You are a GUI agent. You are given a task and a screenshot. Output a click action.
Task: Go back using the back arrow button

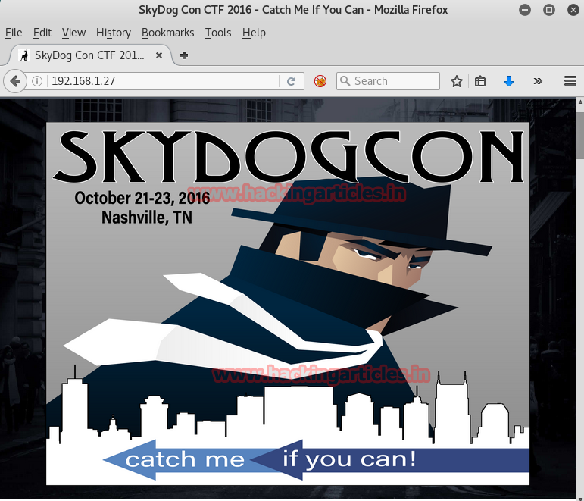point(14,81)
